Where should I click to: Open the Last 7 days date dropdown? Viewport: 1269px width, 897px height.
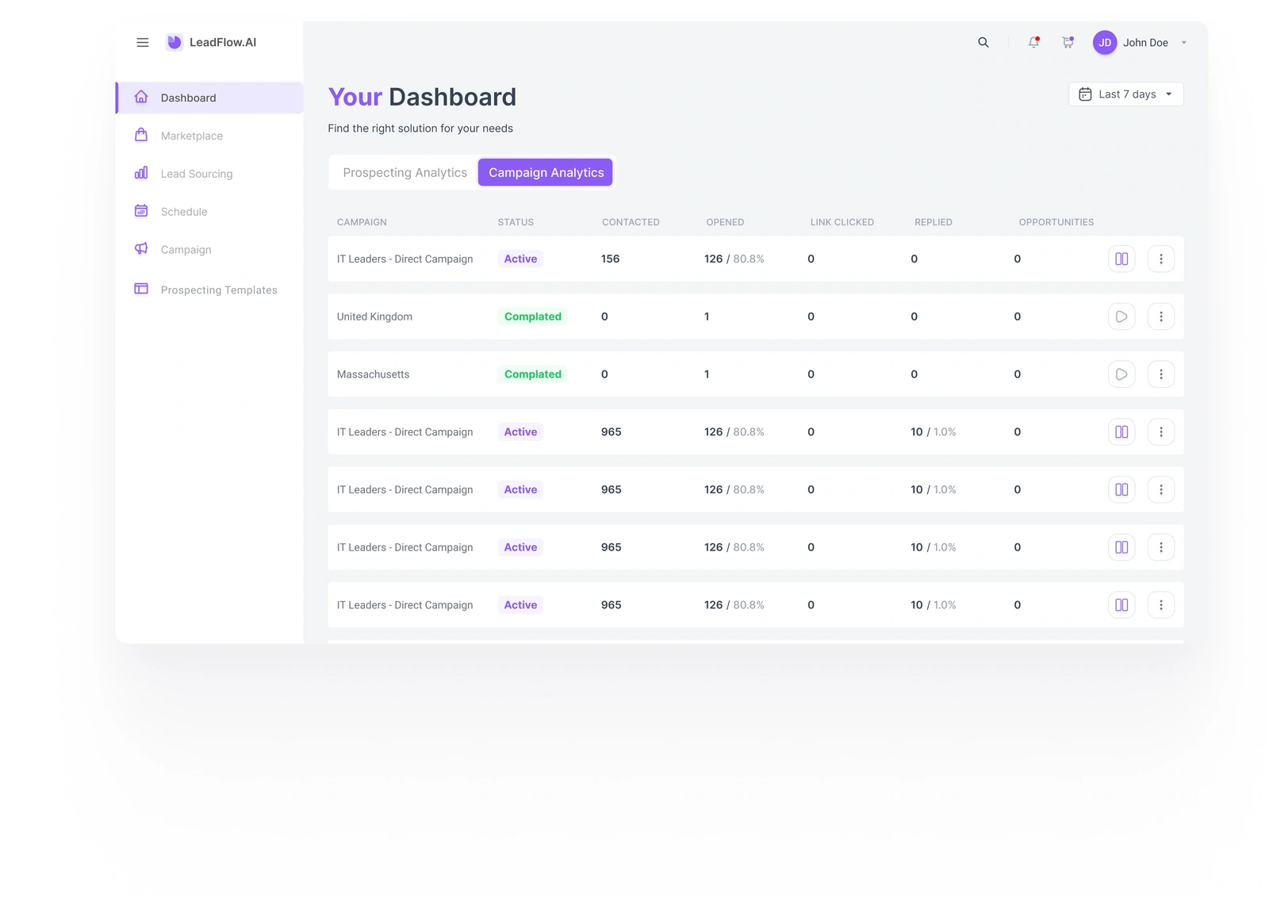click(x=1125, y=94)
